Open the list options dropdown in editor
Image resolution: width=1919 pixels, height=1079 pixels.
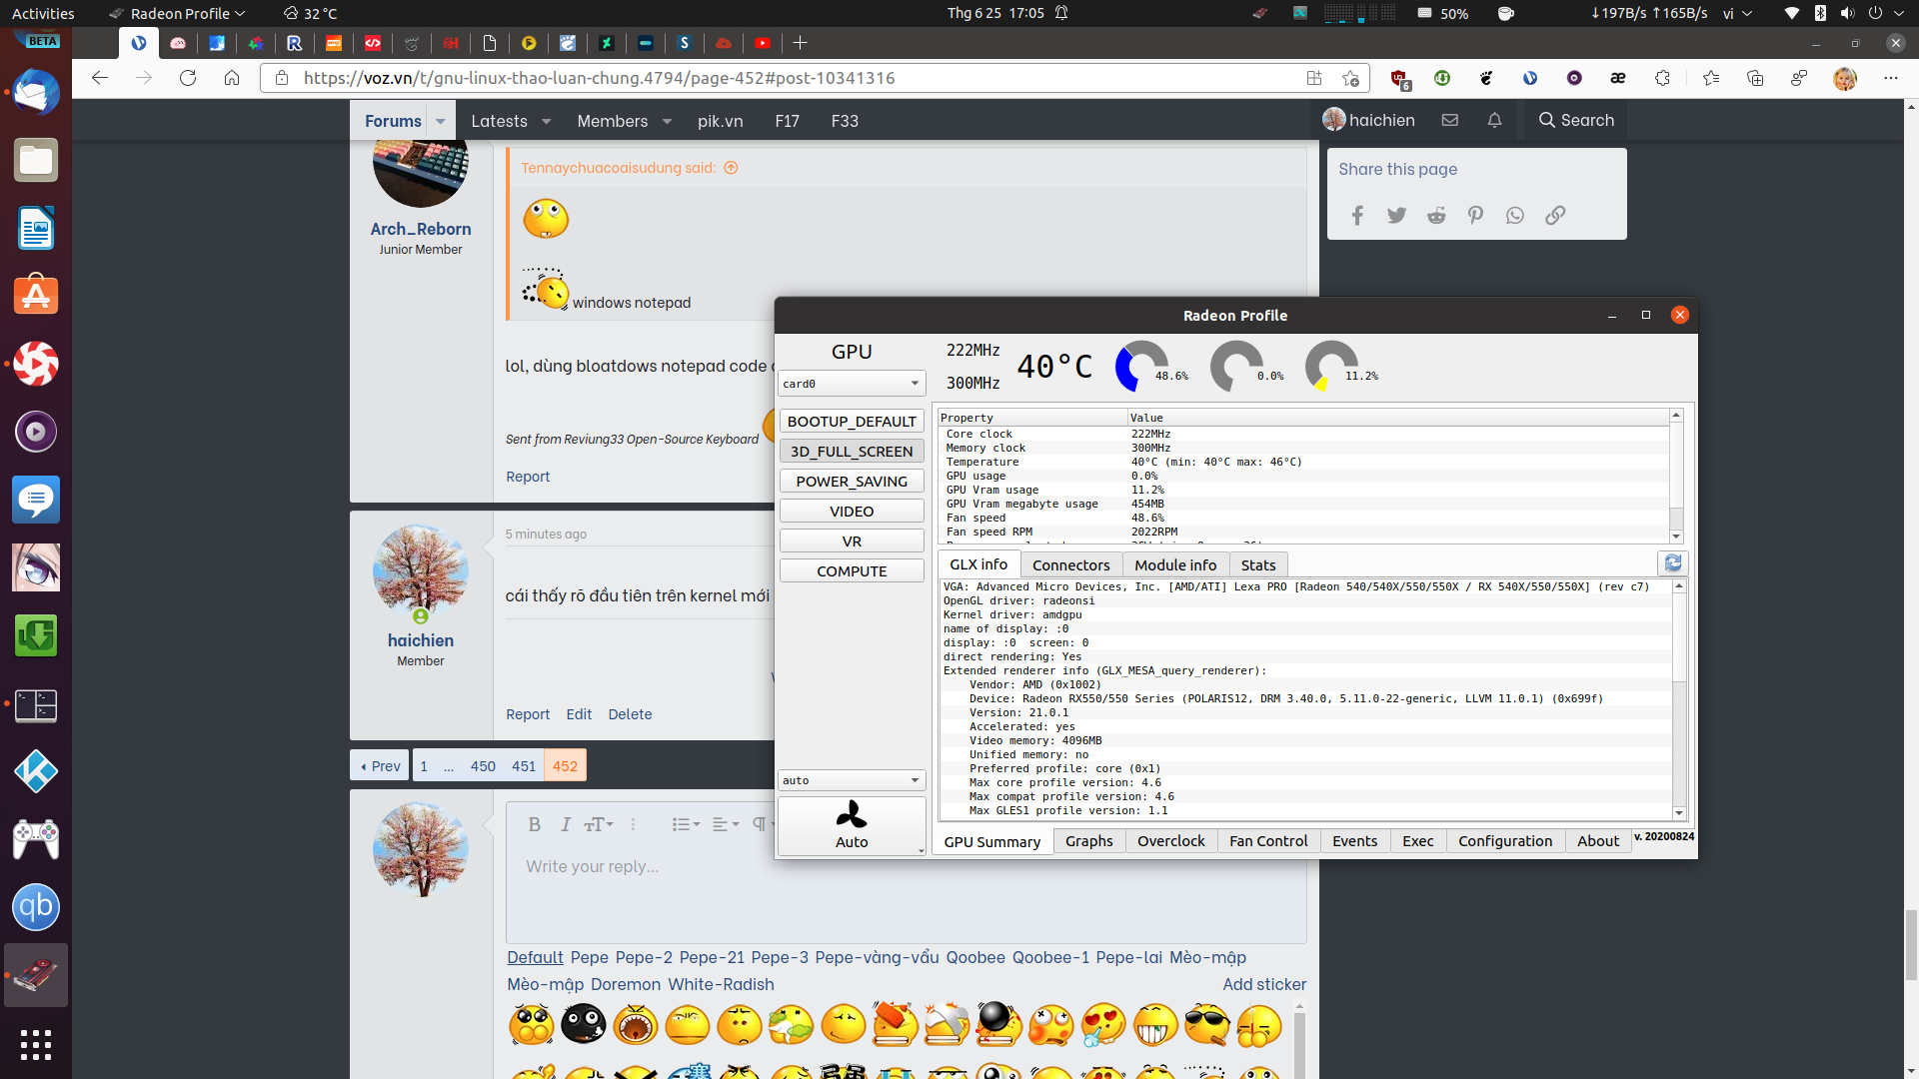click(x=686, y=824)
